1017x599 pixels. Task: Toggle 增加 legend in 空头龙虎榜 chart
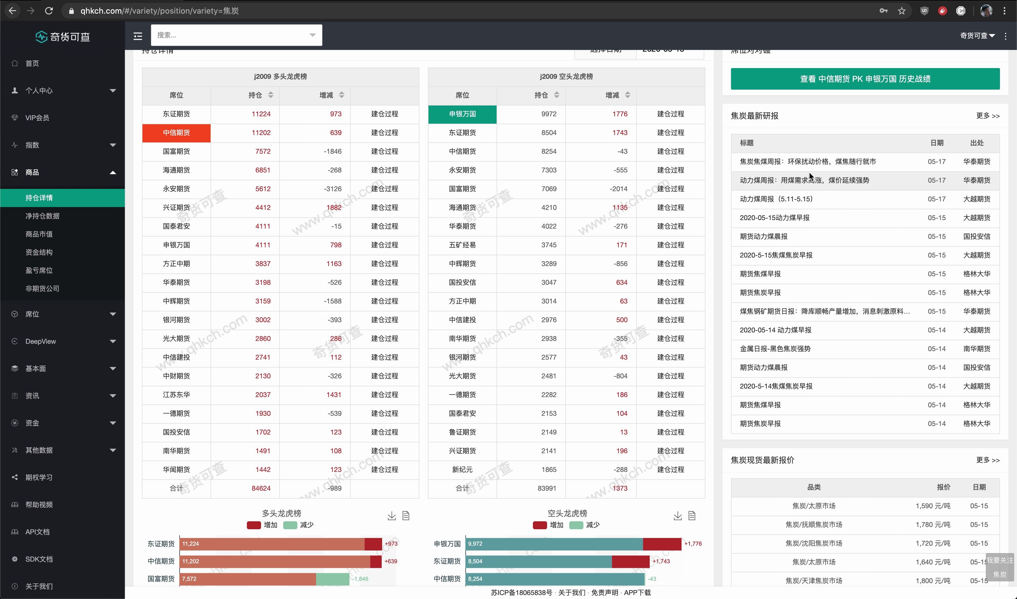pos(548,525)
